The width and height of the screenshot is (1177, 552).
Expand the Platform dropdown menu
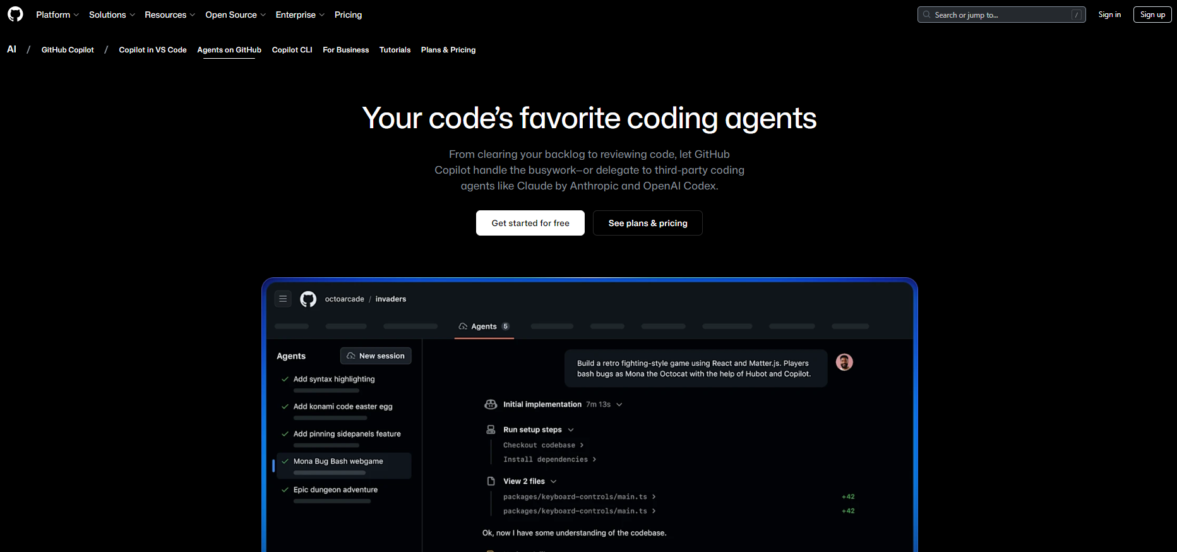point(57,15)
